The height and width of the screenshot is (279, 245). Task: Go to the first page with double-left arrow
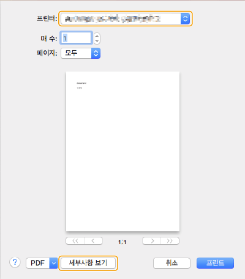click(x=75, y=241)
